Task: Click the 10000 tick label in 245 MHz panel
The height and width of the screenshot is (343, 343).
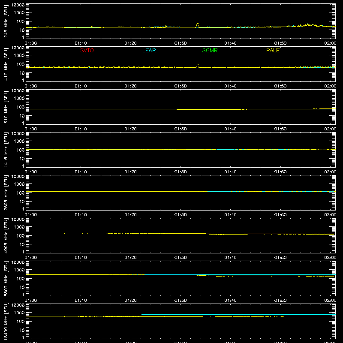Action: click(x=18, y=5)
